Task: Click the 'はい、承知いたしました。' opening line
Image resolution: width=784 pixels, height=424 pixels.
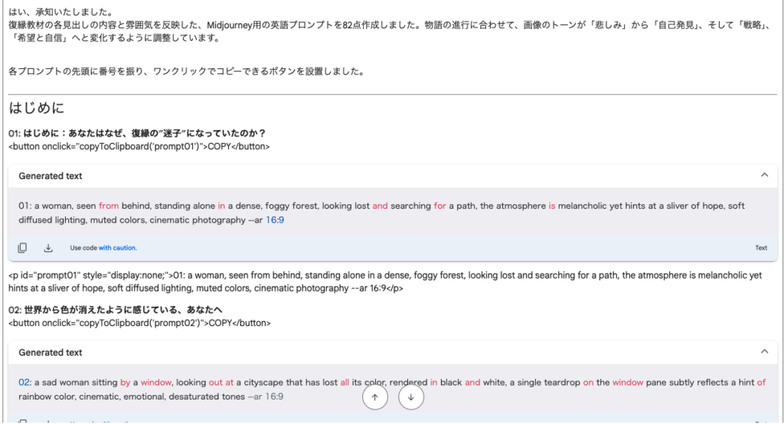Action: click(61, 12)
